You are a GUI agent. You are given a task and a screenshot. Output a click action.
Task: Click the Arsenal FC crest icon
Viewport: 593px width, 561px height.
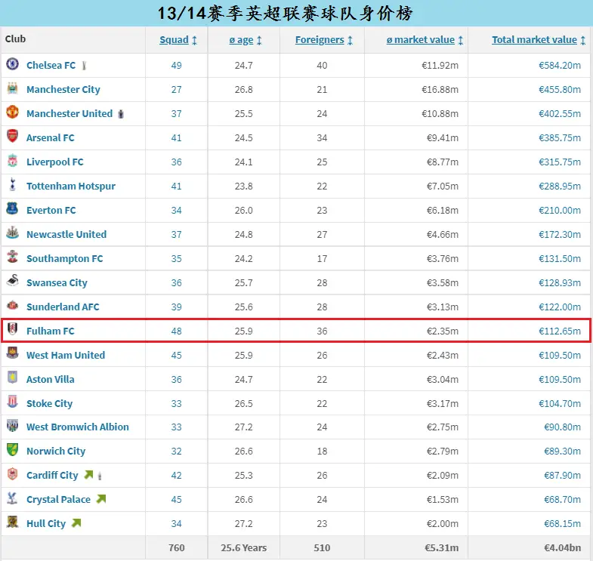[x=13, y=136]
